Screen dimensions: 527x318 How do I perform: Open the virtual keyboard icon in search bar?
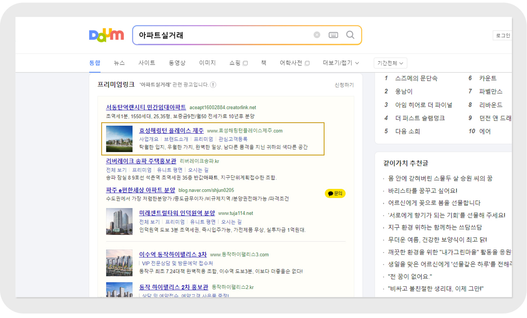click(333, 35)
